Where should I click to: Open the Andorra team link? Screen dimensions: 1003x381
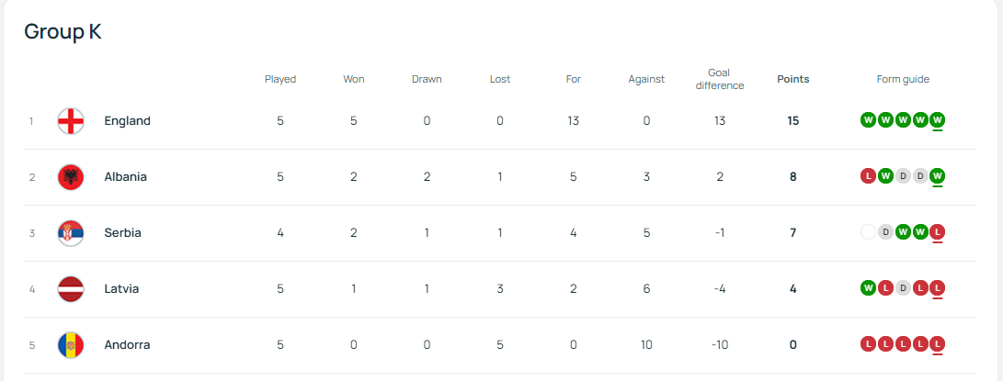[x=127, y=345]
